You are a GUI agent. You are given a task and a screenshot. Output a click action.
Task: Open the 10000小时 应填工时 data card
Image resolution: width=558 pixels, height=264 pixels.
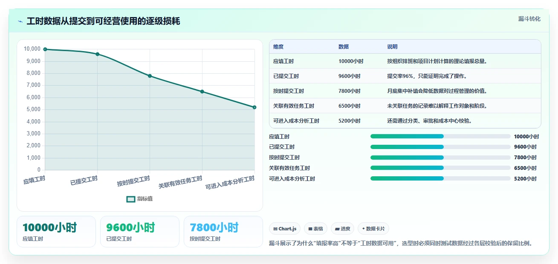(x=56, y=232)
